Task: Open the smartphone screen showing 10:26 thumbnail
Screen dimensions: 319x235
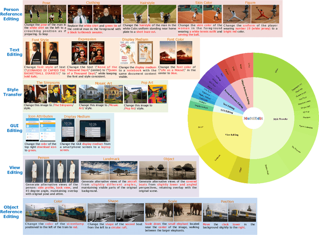Action: point(68,130)
